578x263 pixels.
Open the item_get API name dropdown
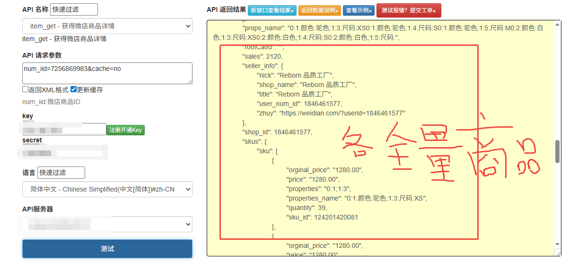pos(107,26)
